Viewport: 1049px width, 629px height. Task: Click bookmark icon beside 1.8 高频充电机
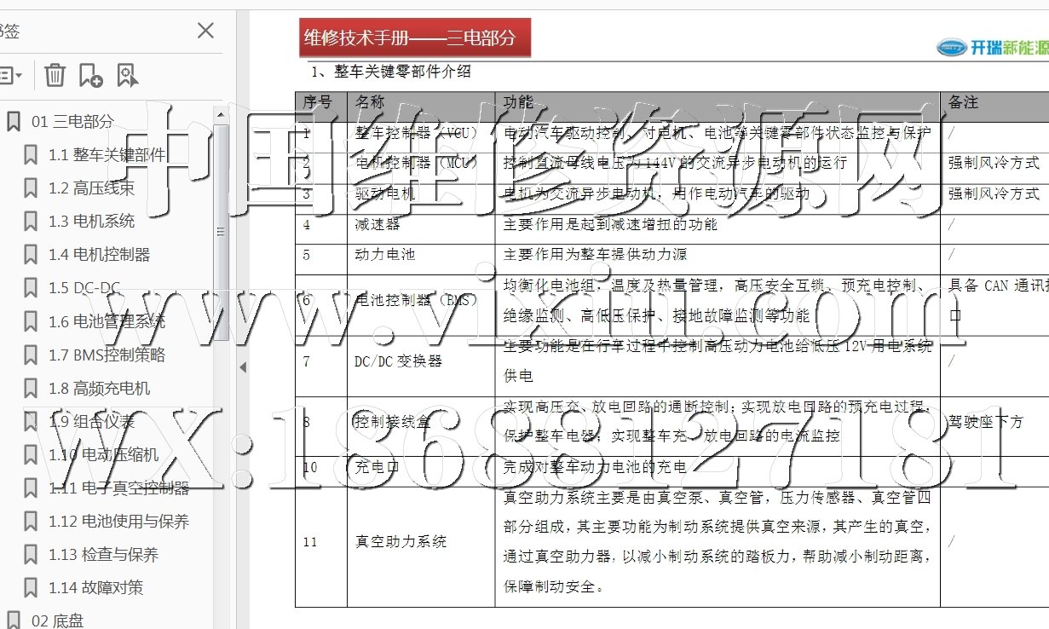pyautogui.click(x=31, y=389)
